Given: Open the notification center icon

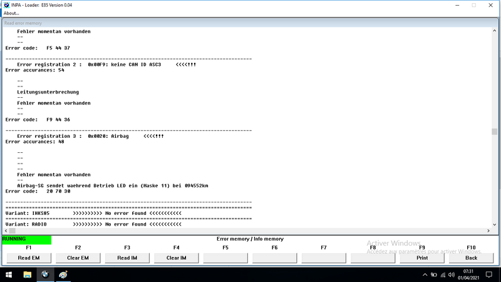Looking at the screenshot, I should point(489,274).
